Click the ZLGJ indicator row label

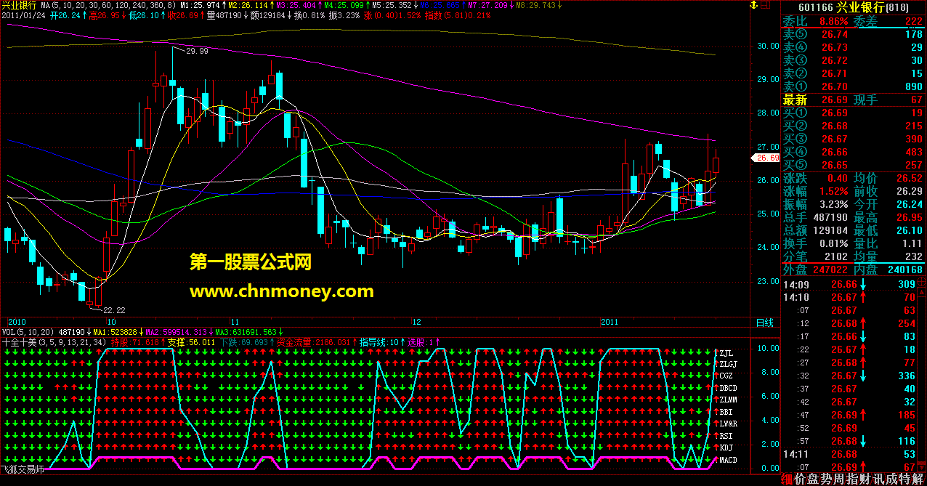(x=728, y=365)
